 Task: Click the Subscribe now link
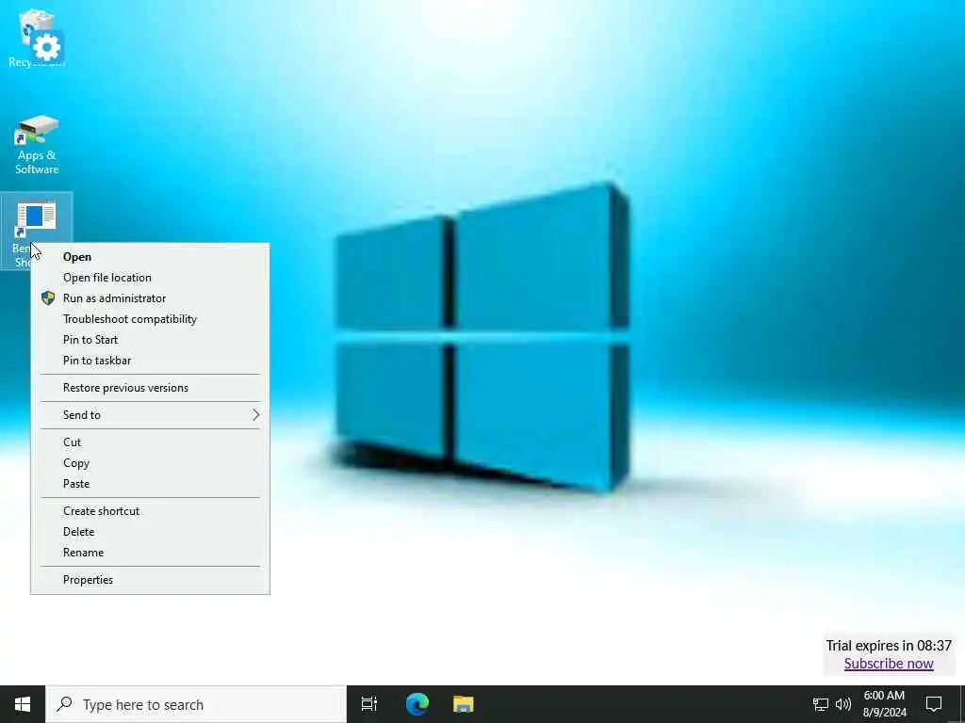pos(888,664)
